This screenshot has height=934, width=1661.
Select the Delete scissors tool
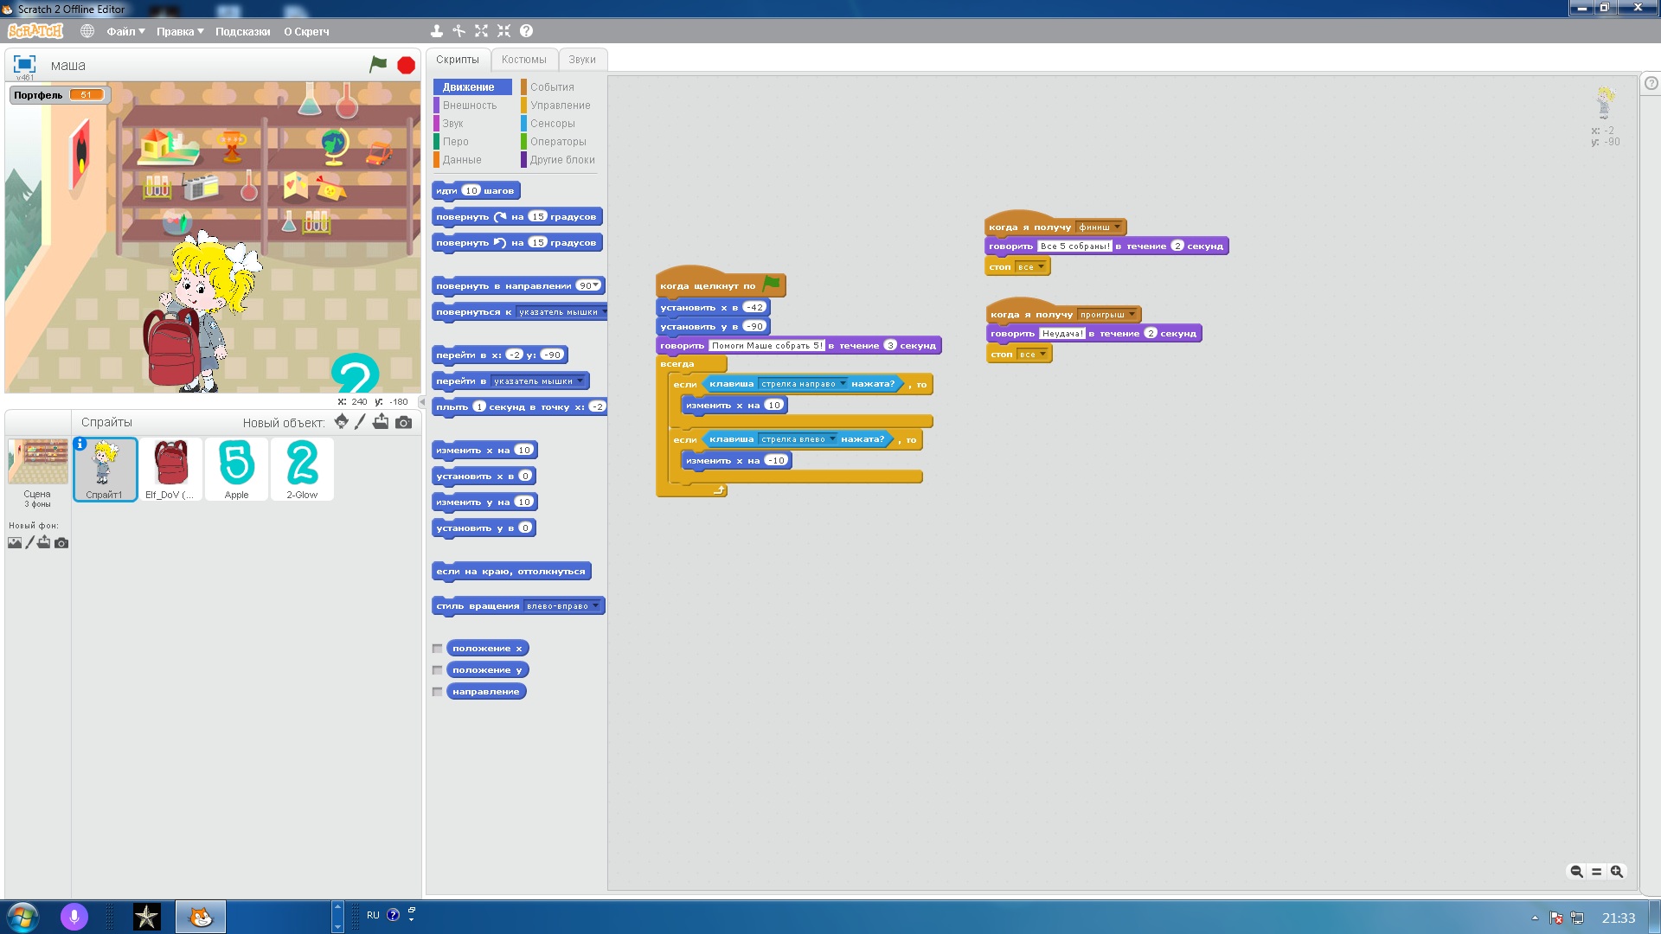[x=459, y=31]
